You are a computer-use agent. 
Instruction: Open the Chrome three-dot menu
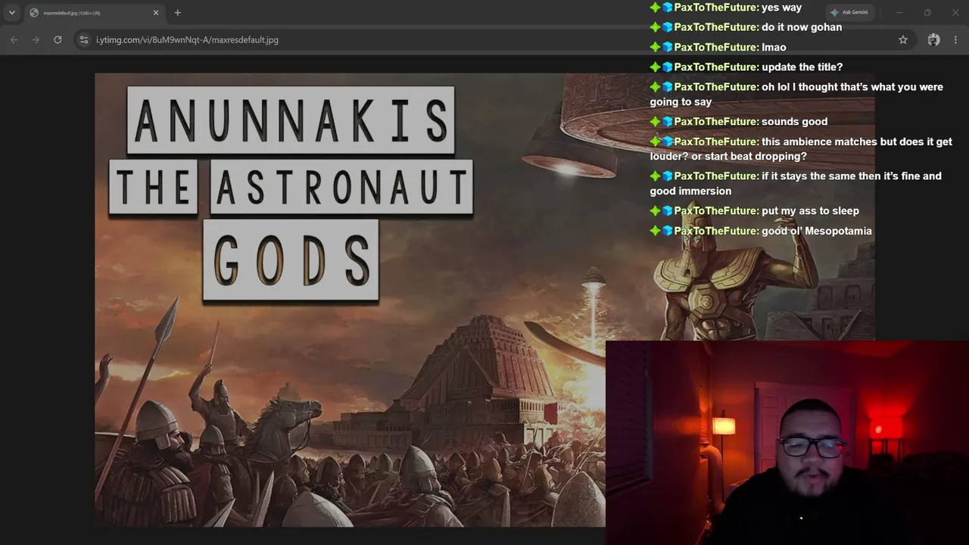click(955, 39)
